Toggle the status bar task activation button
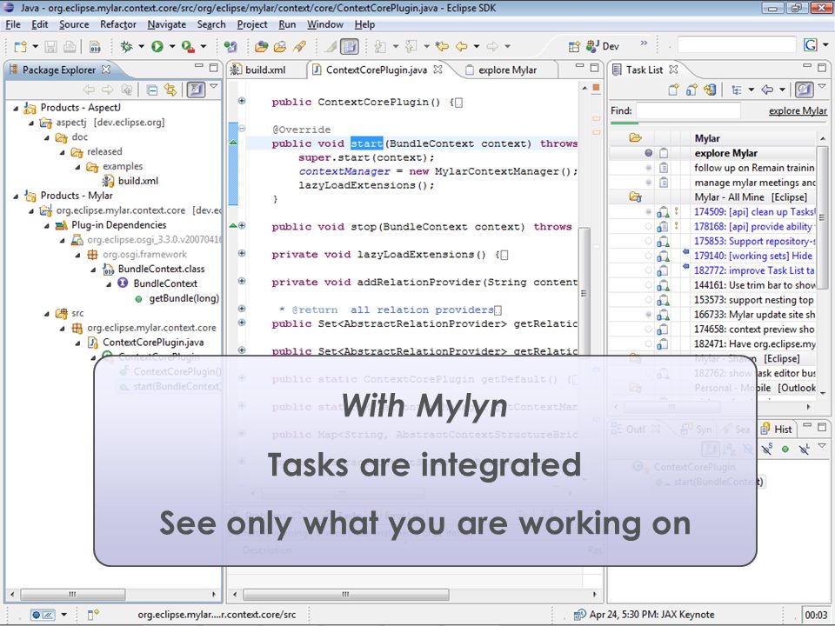This screenshot has height=626, width=835. pos(43,615)
